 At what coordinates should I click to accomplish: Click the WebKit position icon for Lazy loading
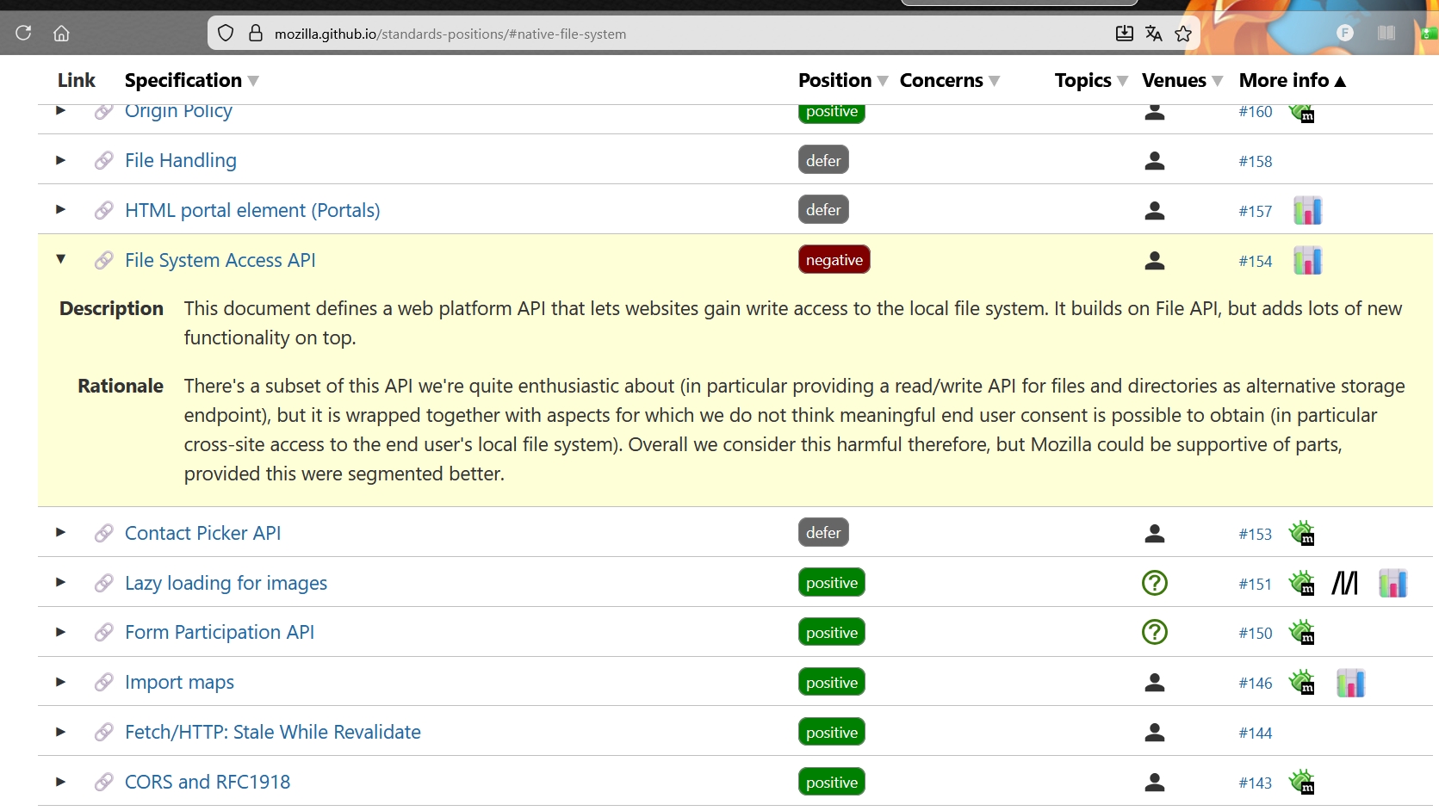pyautogui.click(x=1344, y=584)
